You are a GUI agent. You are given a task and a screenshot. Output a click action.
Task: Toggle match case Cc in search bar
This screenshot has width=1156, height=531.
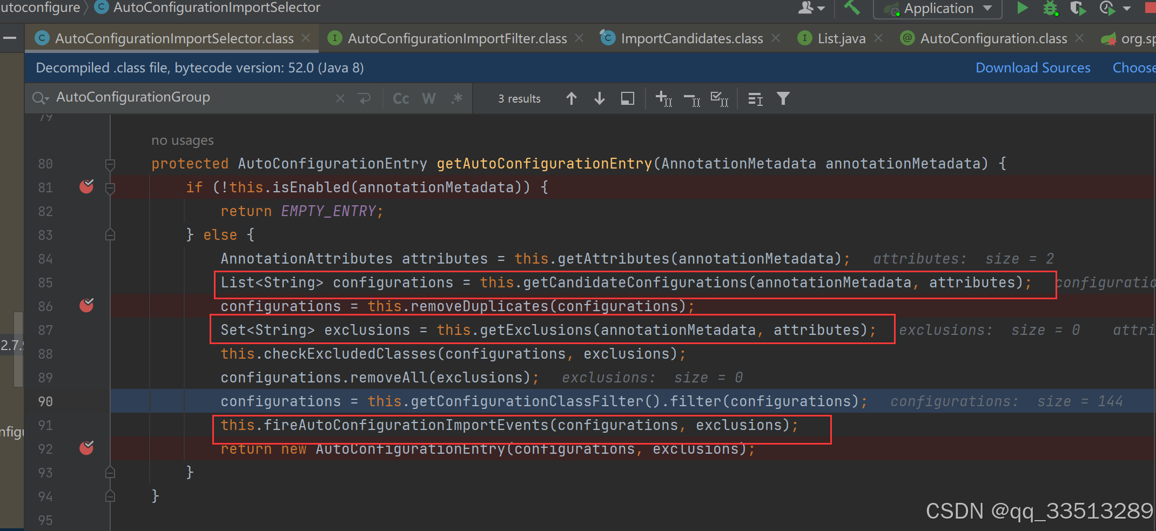(400, 98)
